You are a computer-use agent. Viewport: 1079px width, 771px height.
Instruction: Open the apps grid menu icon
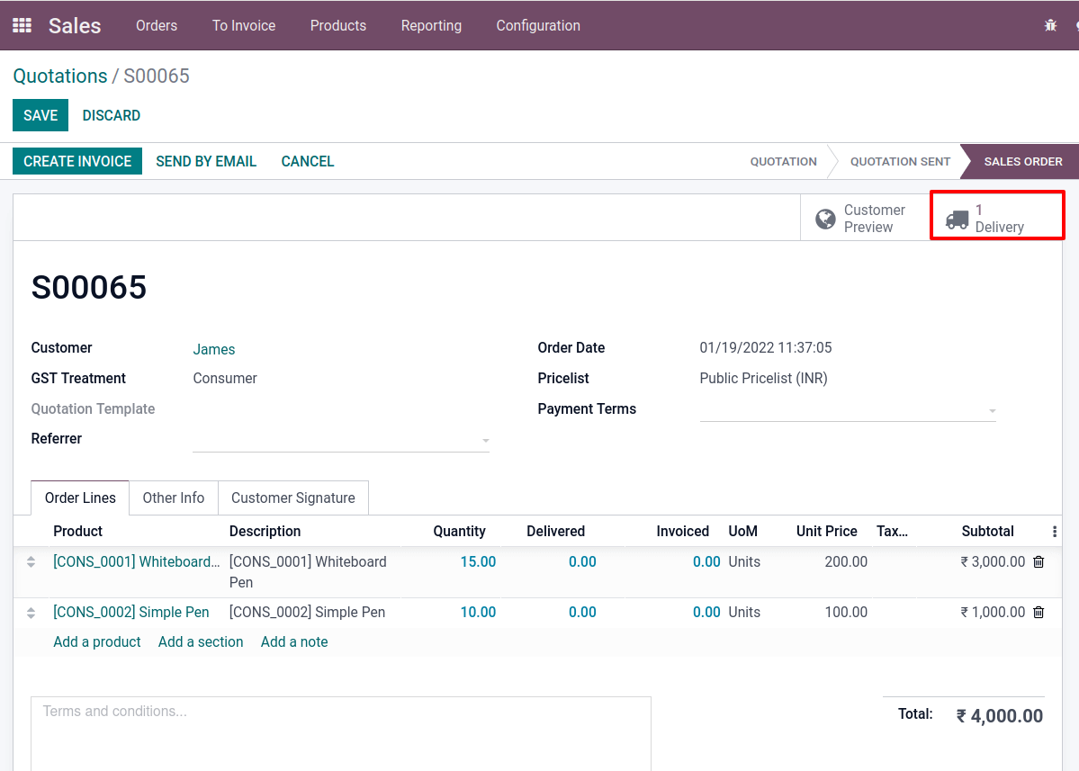tap(22, 25)
